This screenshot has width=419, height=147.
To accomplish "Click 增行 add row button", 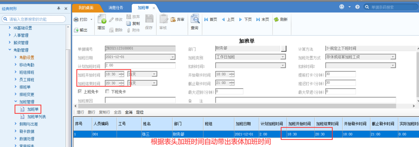I will pos(81,112).
